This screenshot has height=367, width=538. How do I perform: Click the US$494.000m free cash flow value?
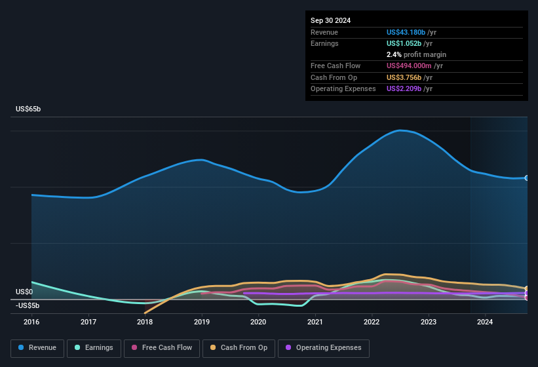[409, 66]
